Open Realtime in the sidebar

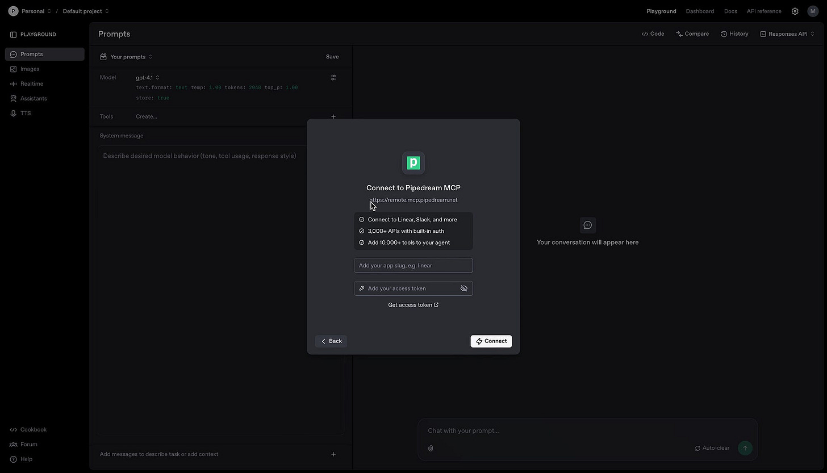click(45, 84)
